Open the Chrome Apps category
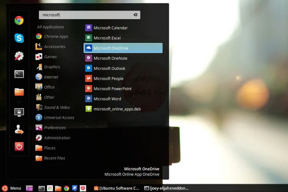288x192 pixels. coord(56,36)
